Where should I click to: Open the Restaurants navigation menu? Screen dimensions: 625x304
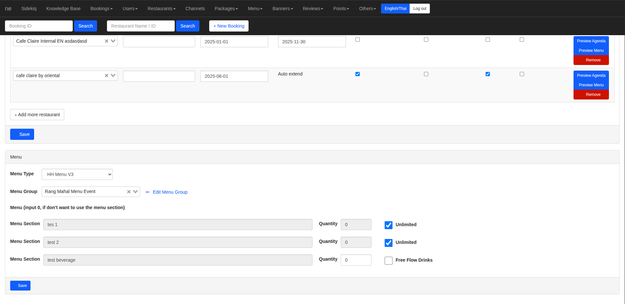click(x=161, y=9)
